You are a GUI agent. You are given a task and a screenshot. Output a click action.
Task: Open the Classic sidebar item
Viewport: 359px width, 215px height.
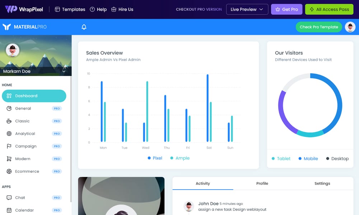point(34,121)
